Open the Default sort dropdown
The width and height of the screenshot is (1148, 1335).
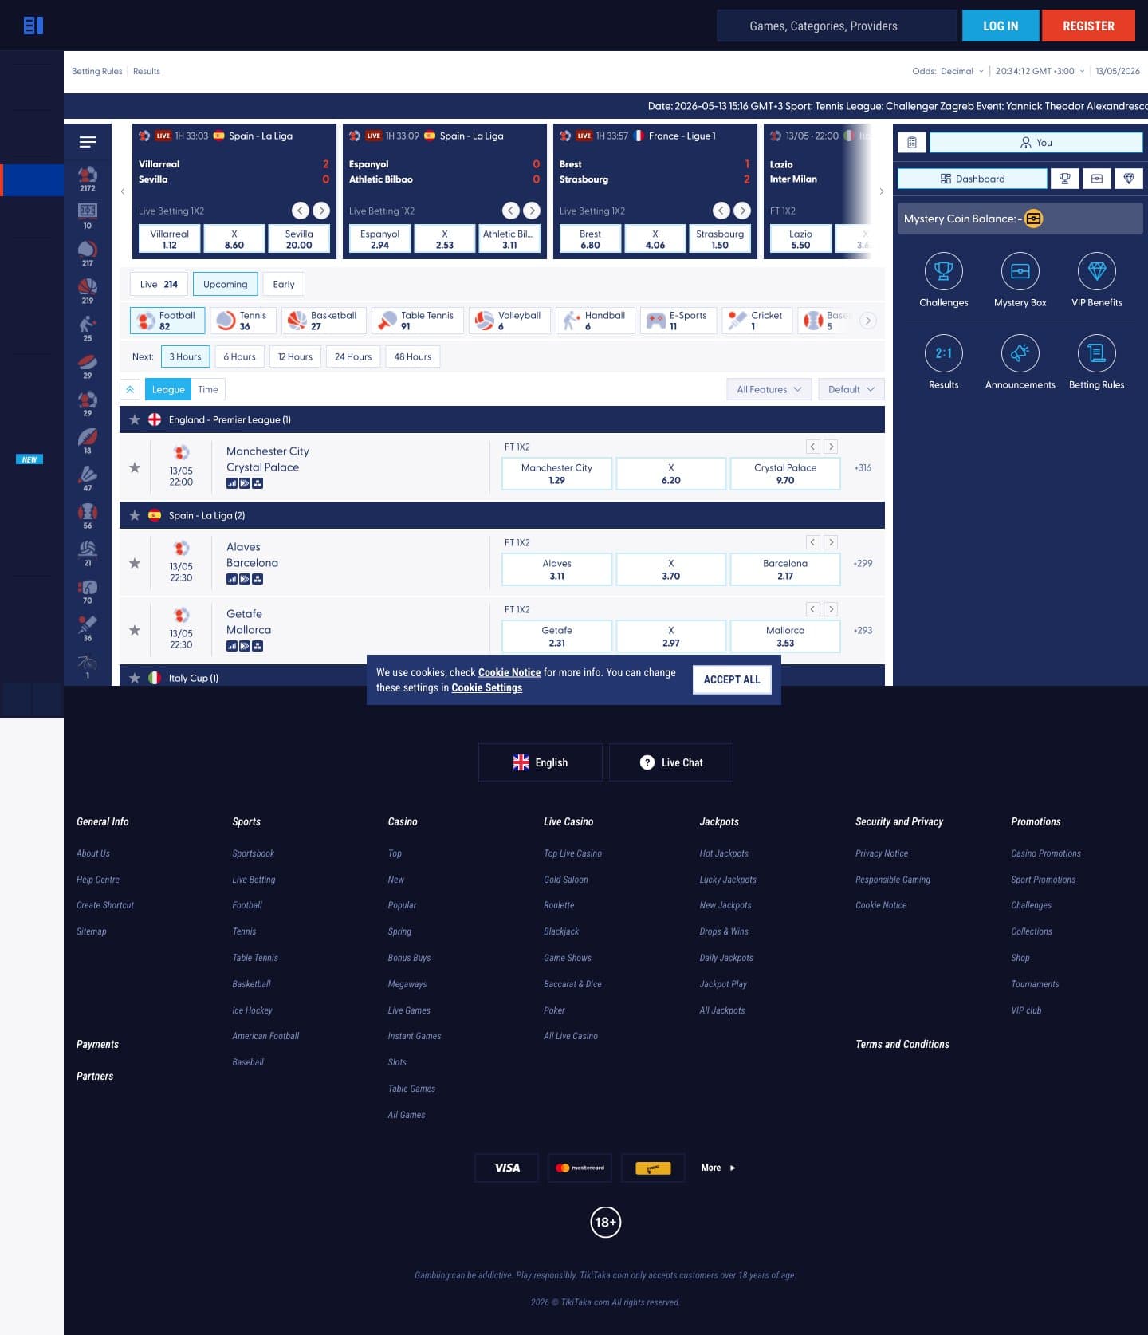851,389
